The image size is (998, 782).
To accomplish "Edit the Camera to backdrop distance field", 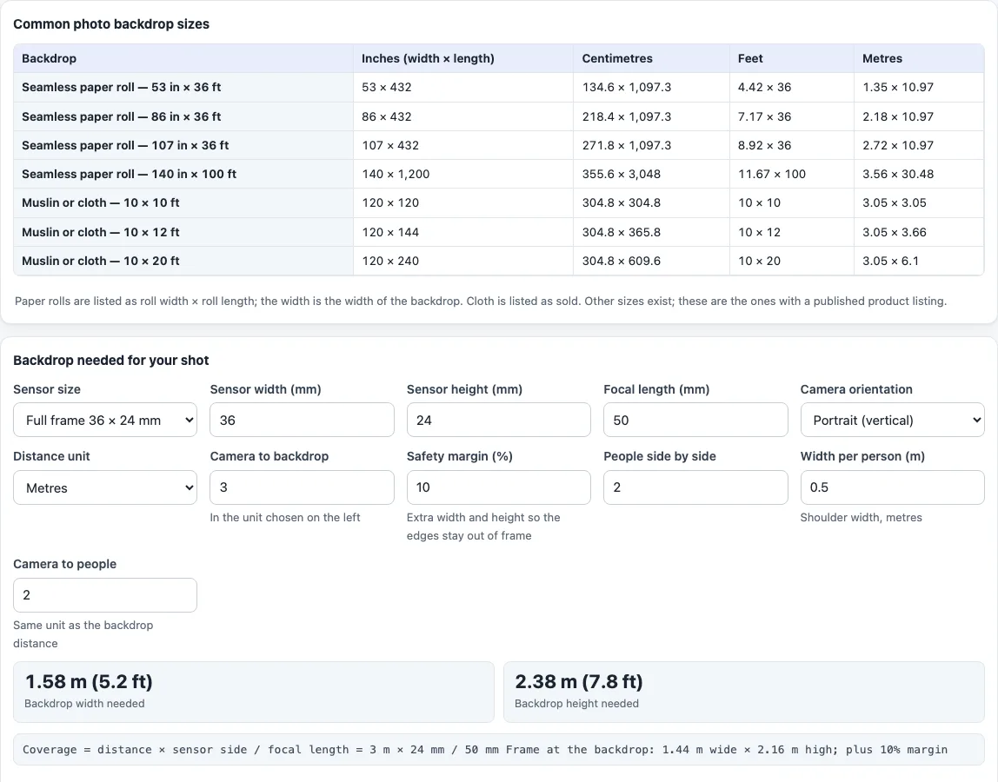I will 302,487.
